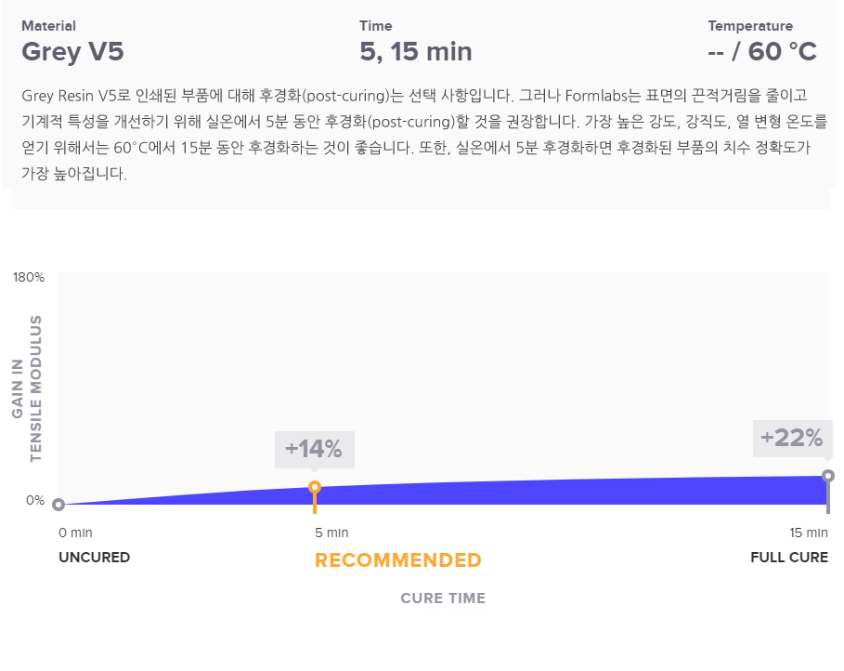Click the UNCURED label
This screenshot has width=844, height=671.
click(x=94, y=558)
